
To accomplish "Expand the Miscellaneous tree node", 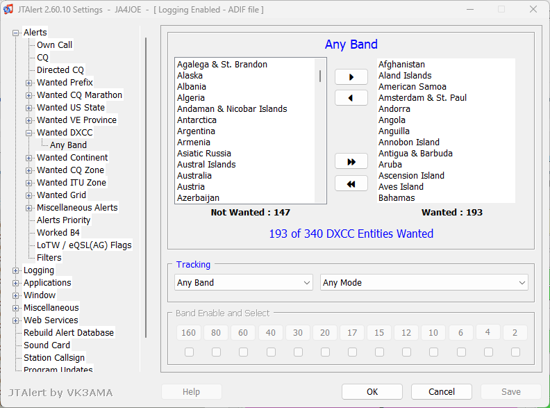I will click(15, 309).
